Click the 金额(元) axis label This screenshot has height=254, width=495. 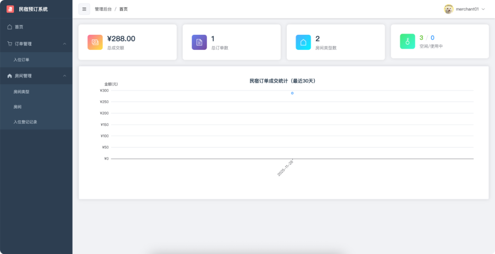coord(111,84)
